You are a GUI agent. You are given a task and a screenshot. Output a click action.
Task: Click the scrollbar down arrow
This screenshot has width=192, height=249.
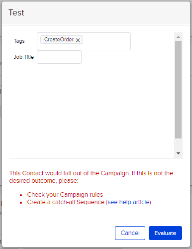coord(178,153)
